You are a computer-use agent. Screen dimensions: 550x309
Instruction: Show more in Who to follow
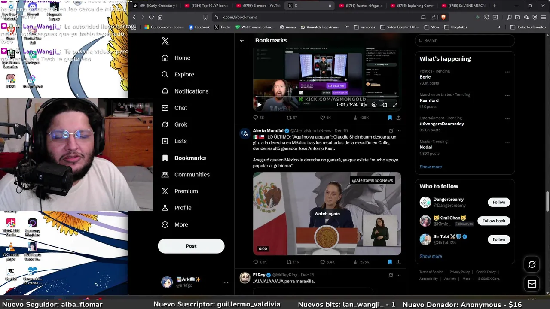(431, 256)
